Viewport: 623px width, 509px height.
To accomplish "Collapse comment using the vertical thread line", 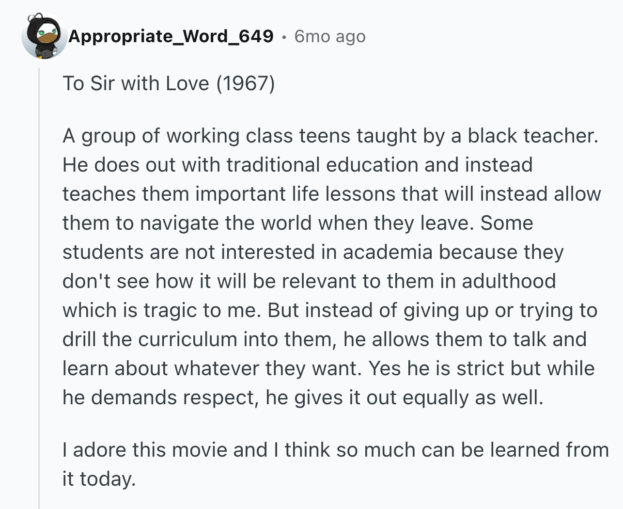I will coord(39,288).
